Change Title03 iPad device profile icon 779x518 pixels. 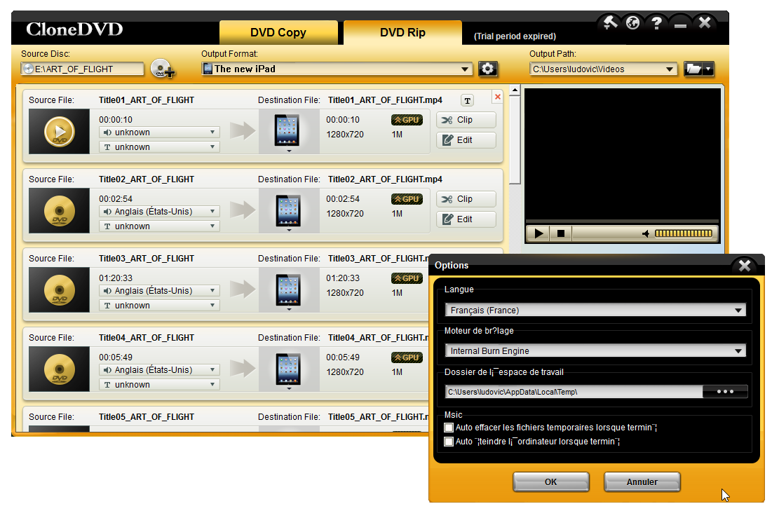pos(288,290)
